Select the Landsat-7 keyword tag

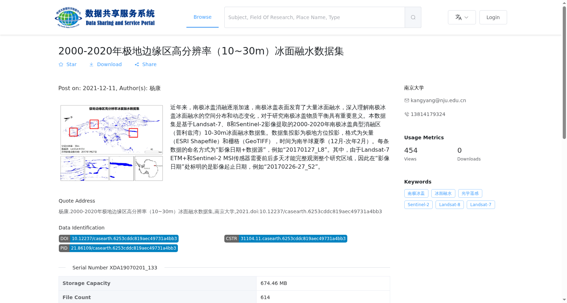tap(481, 205)
